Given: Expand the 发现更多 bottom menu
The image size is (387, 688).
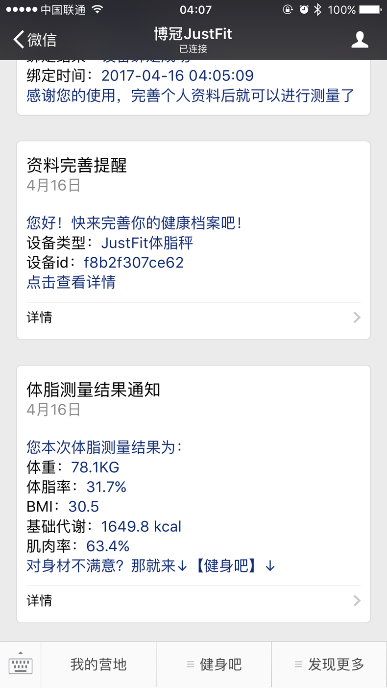Looking at the screenshot, I should [x=329, y=665].
